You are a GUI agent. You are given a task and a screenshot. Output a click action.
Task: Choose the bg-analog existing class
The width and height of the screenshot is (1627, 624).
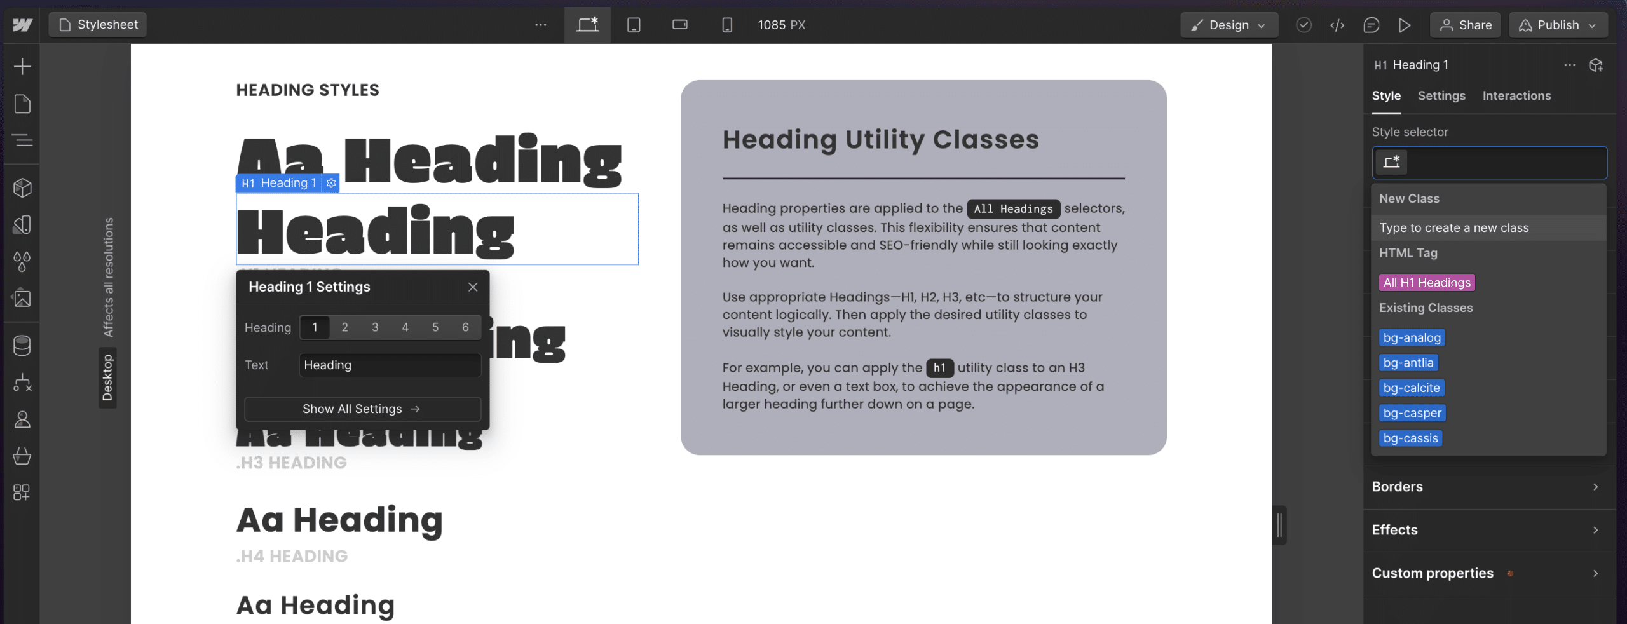click(x=1412, y=337)
